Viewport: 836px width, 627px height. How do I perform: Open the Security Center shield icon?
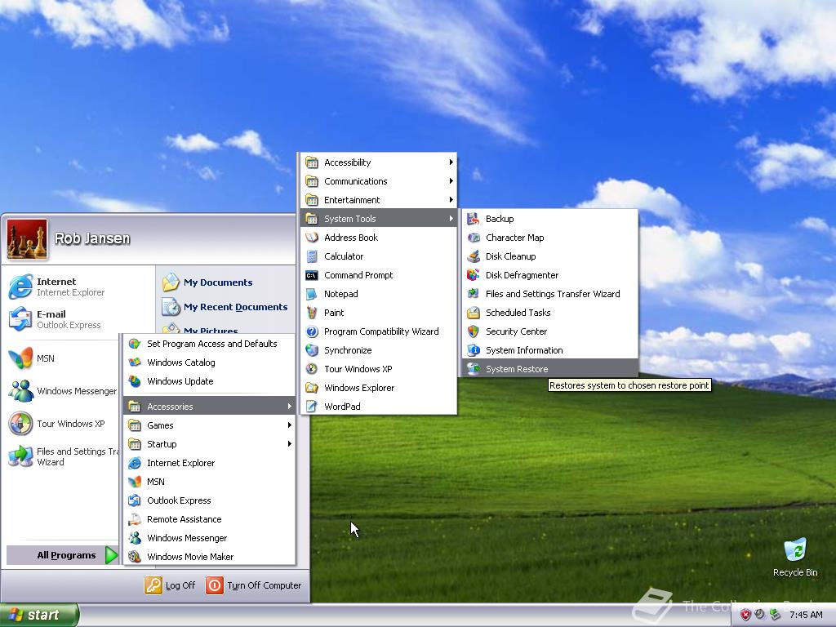pyautogui.click(x=473, y=331)
